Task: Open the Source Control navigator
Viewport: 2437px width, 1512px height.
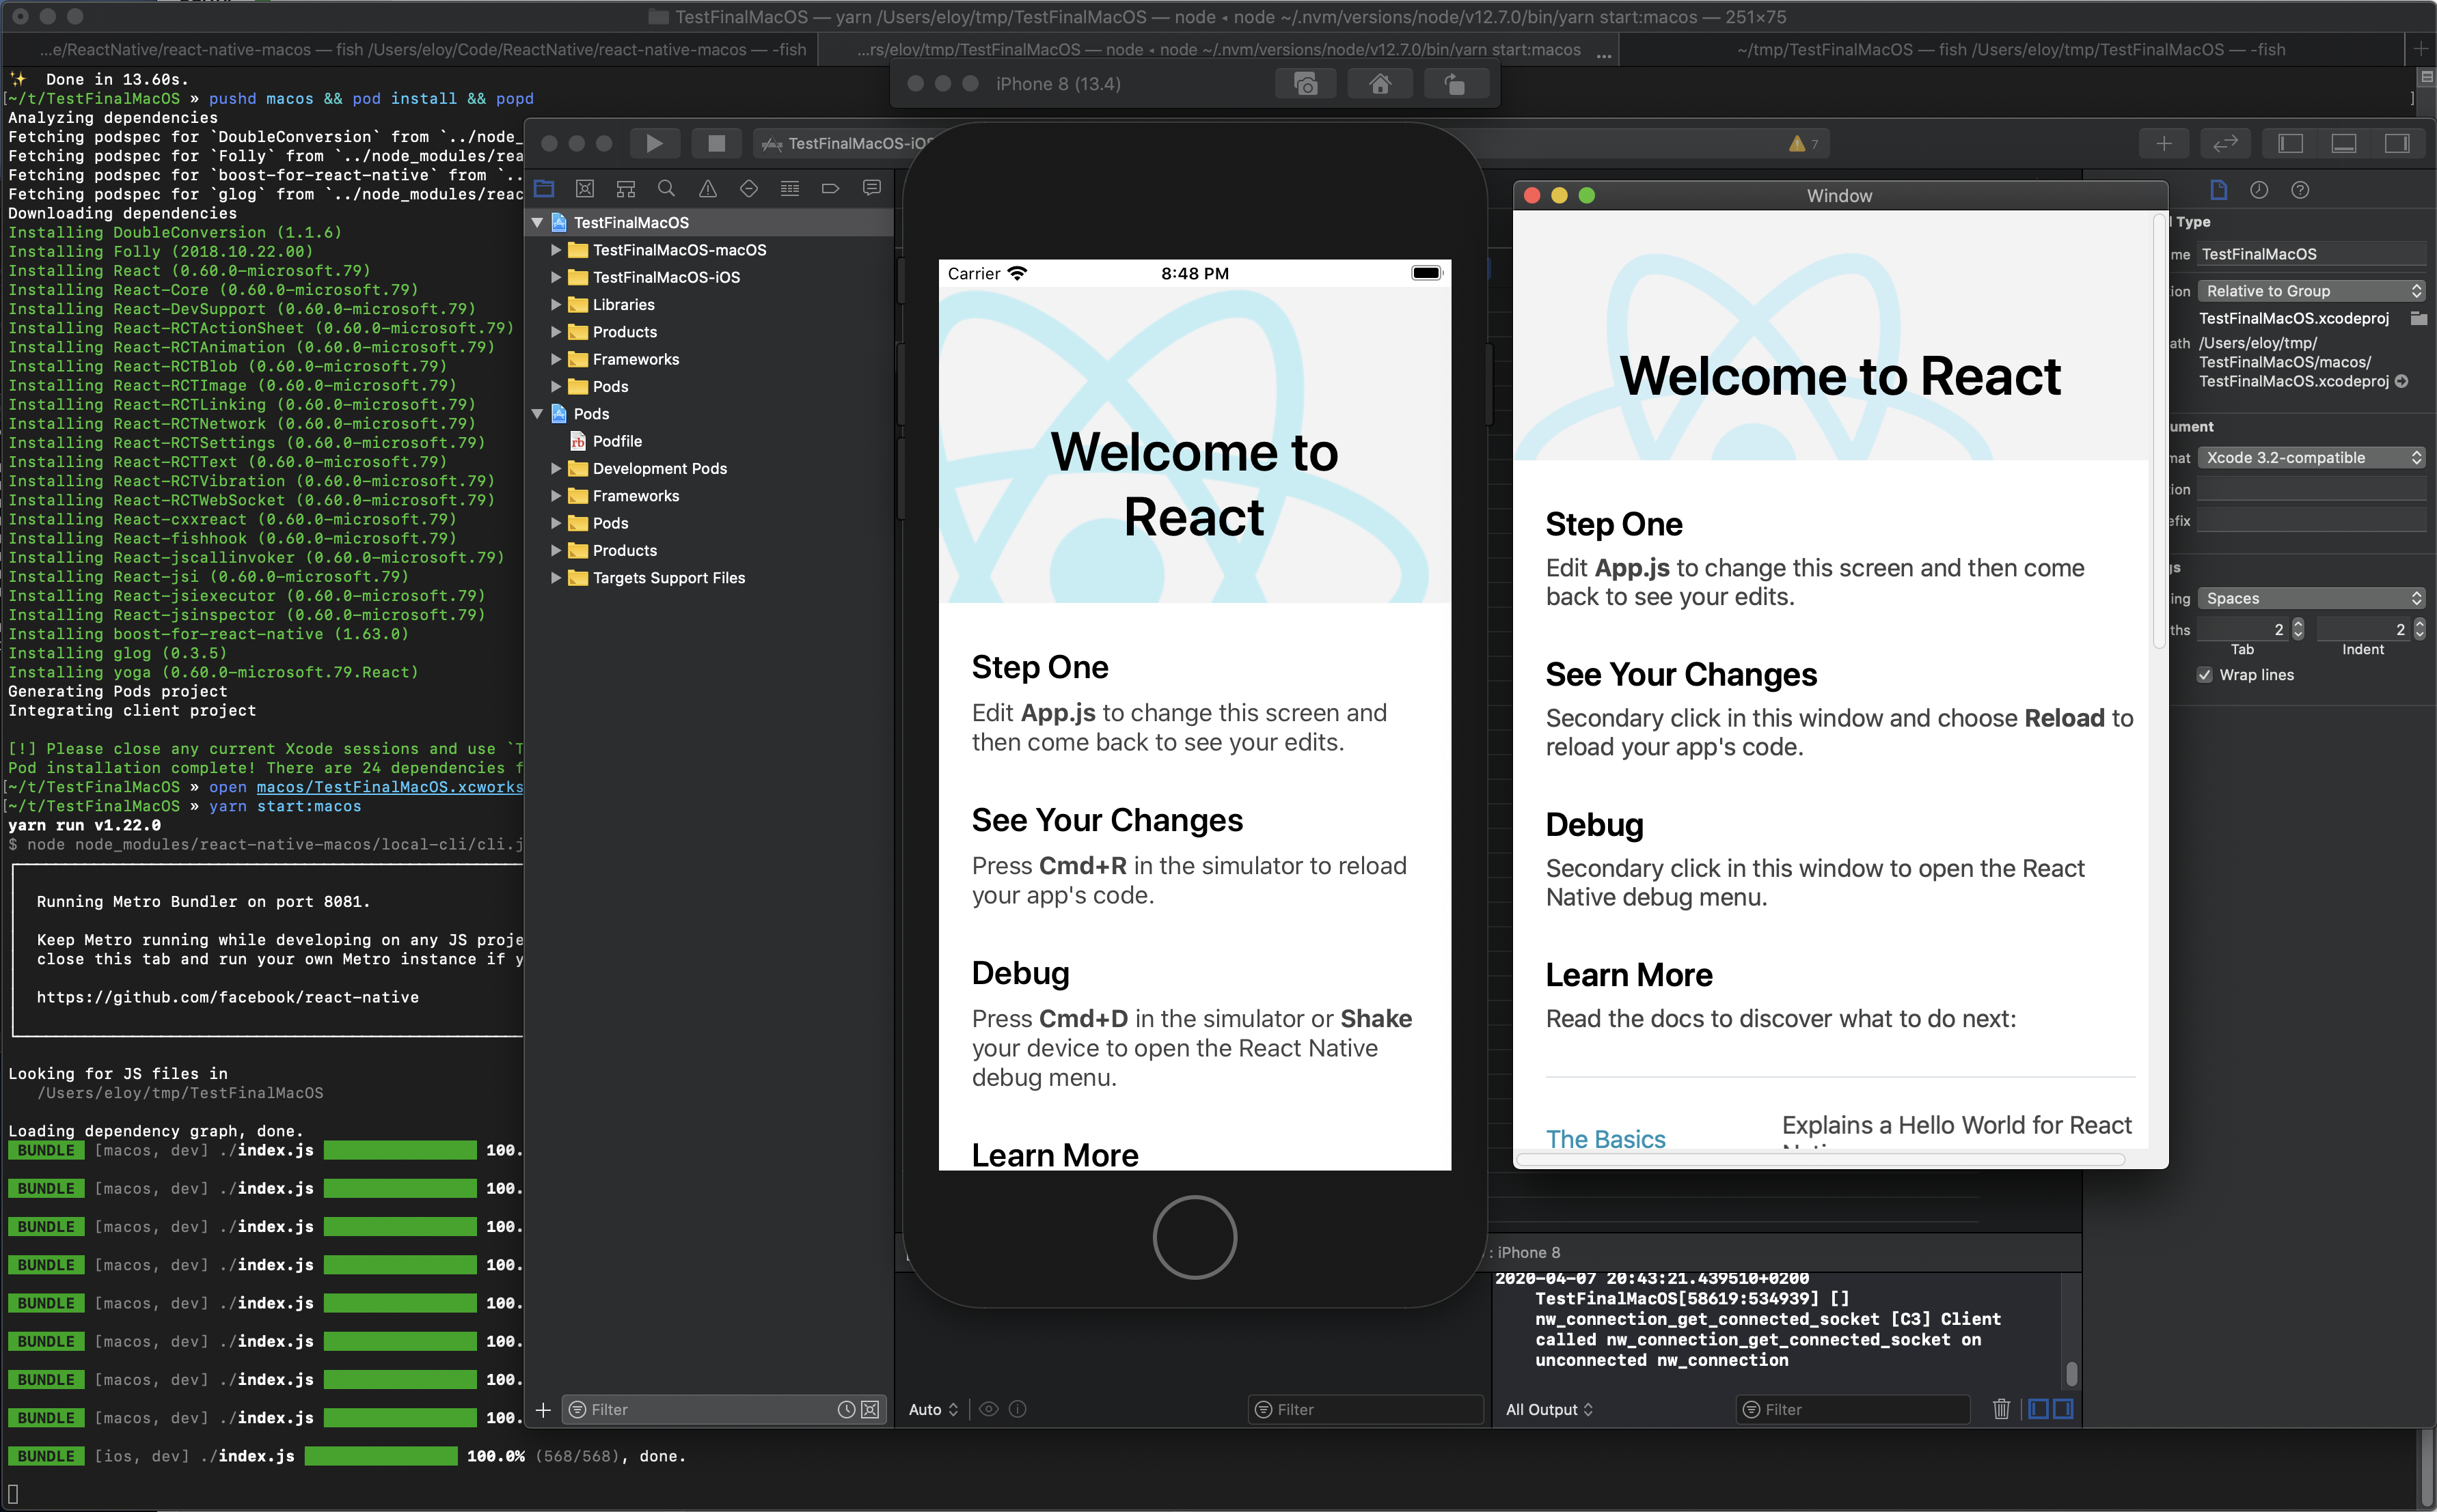Action: [585, 188]
